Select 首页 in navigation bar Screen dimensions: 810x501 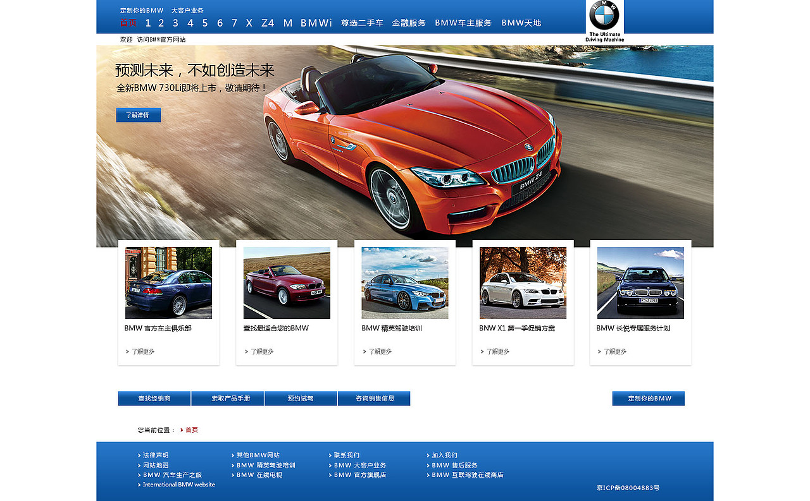point(128,23)
